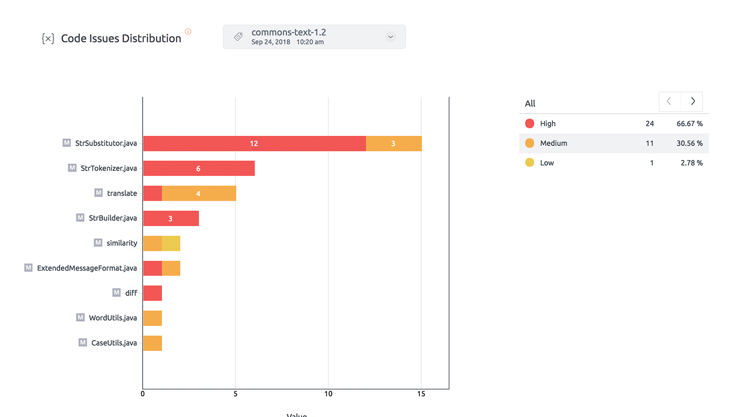Toggle the Low severity legend entry
Viewport: 755px width, 417px height.
click(547, 163)
